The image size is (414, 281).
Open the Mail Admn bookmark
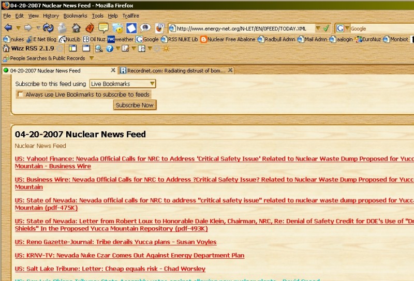click(x=313, y=39)
